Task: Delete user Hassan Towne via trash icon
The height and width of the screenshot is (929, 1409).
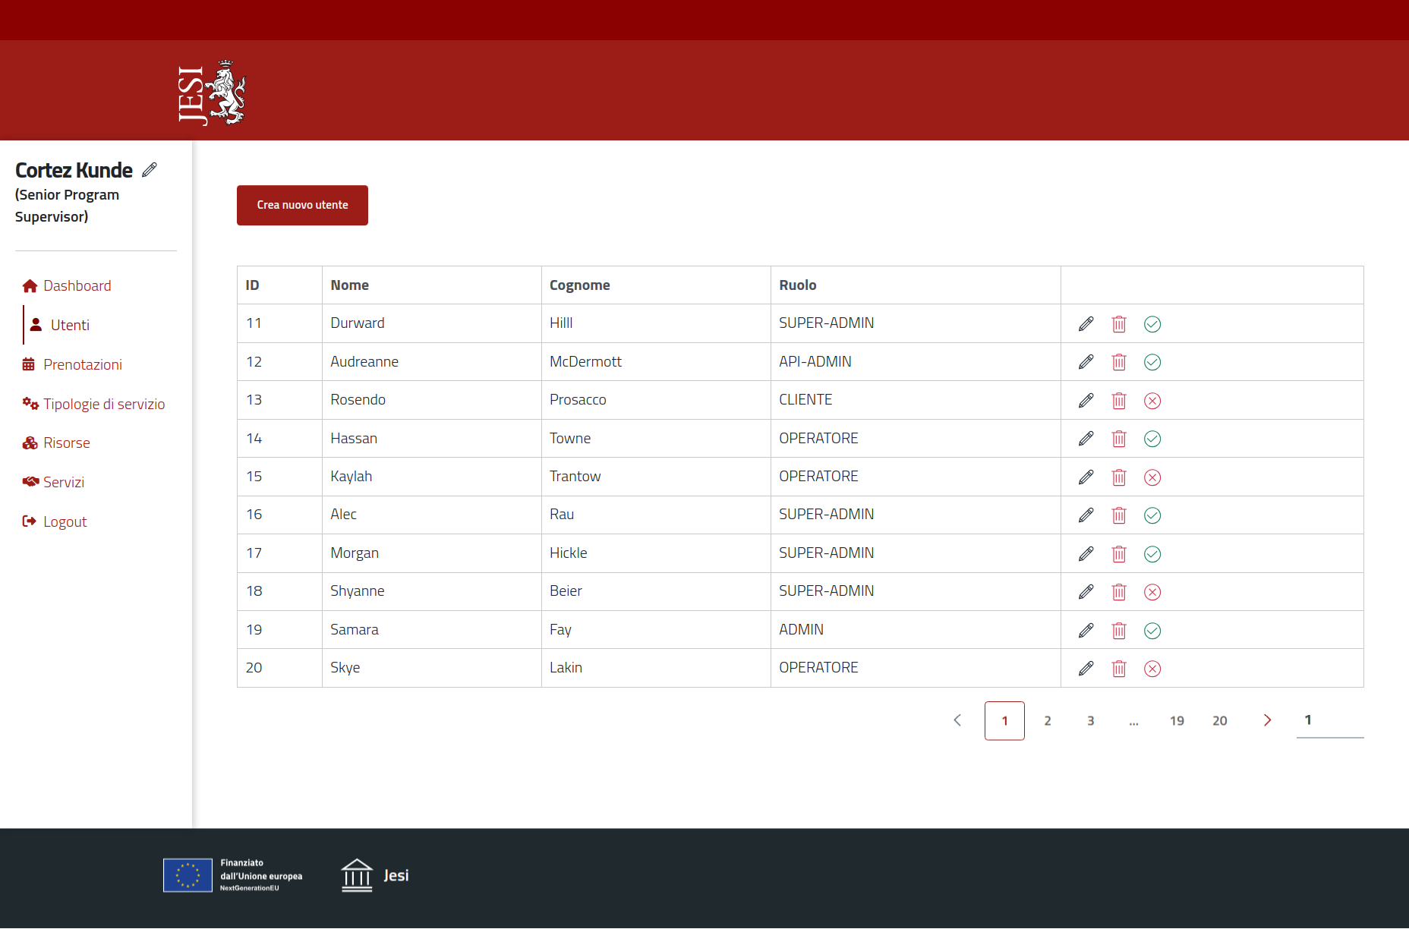Action: pyautogui.click(x=1119, y=439)
